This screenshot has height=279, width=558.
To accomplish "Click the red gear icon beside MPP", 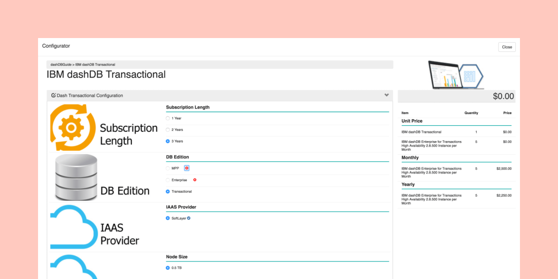I will point(187,168).
